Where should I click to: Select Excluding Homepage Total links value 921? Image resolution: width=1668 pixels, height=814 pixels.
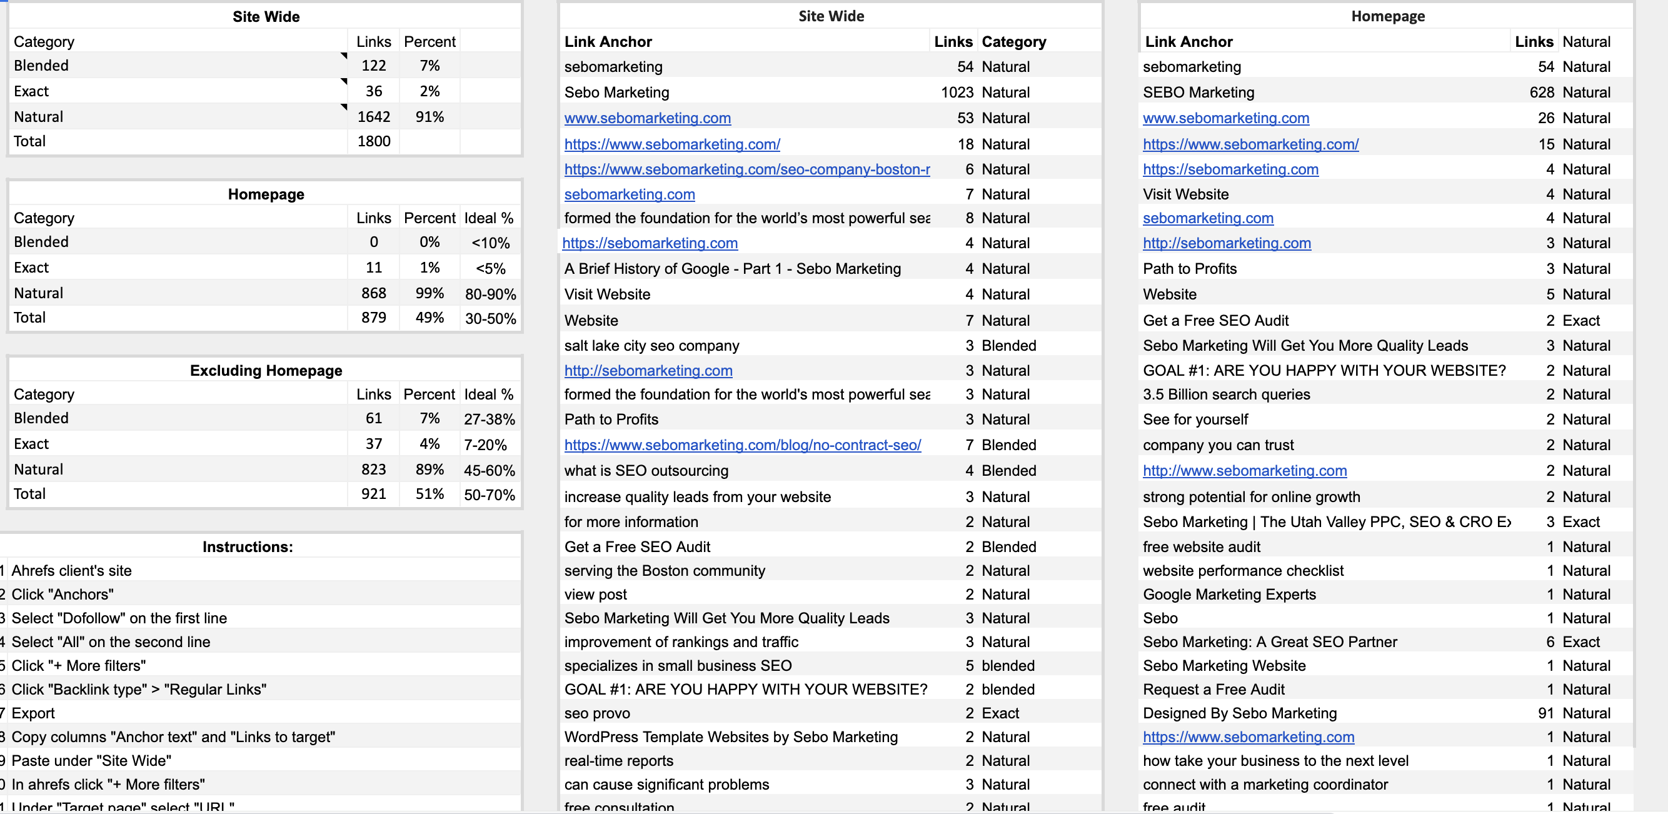pos(374,494)
